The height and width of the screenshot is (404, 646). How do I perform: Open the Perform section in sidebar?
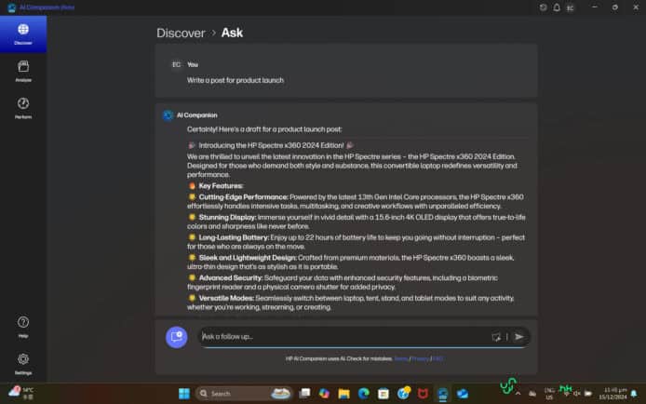coord(23,108)
